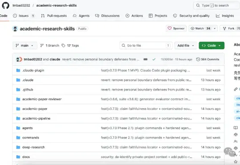Expand commit message ellipsis button
Image resolution: width=240 pixels, height=165 pixels.
(x=145, y=59)
